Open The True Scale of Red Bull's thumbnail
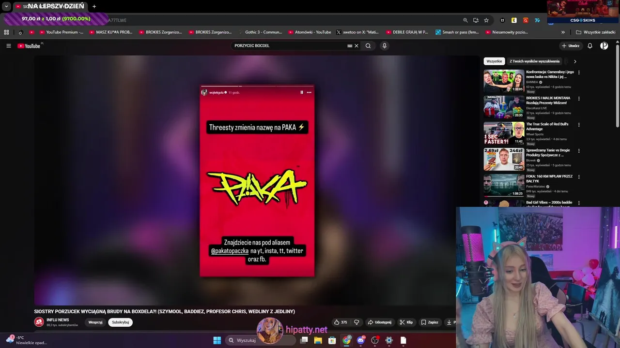 click(504, 133)
